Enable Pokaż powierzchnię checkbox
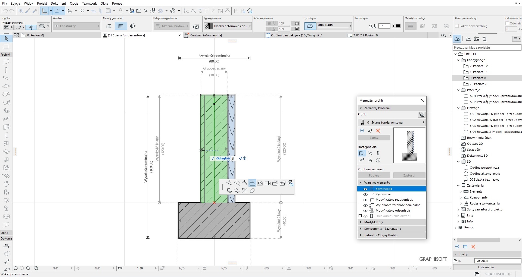The width and height of the screenshot is (522, 277). pyautogui.click(x=457, y=26)
